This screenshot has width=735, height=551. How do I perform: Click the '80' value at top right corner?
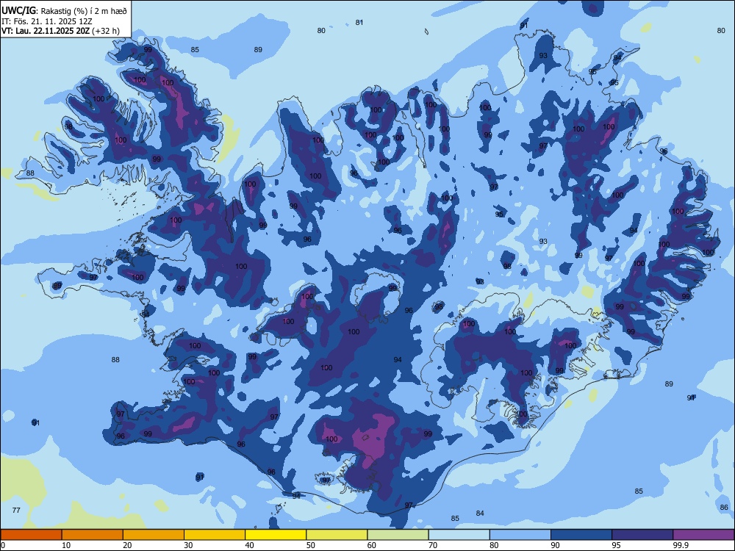[x=721, y=30]
